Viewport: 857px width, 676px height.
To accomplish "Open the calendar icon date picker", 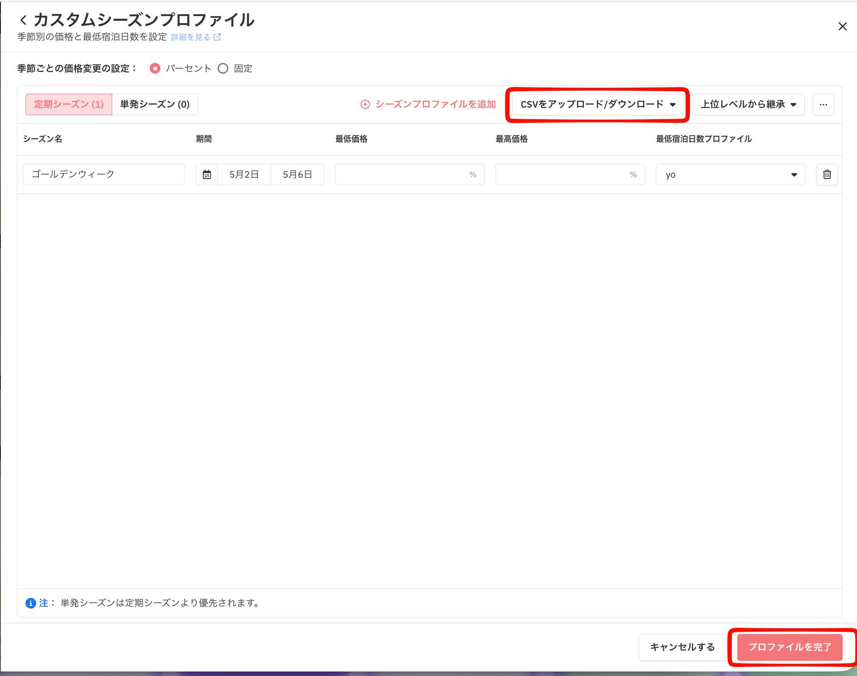I will [207, 175].
